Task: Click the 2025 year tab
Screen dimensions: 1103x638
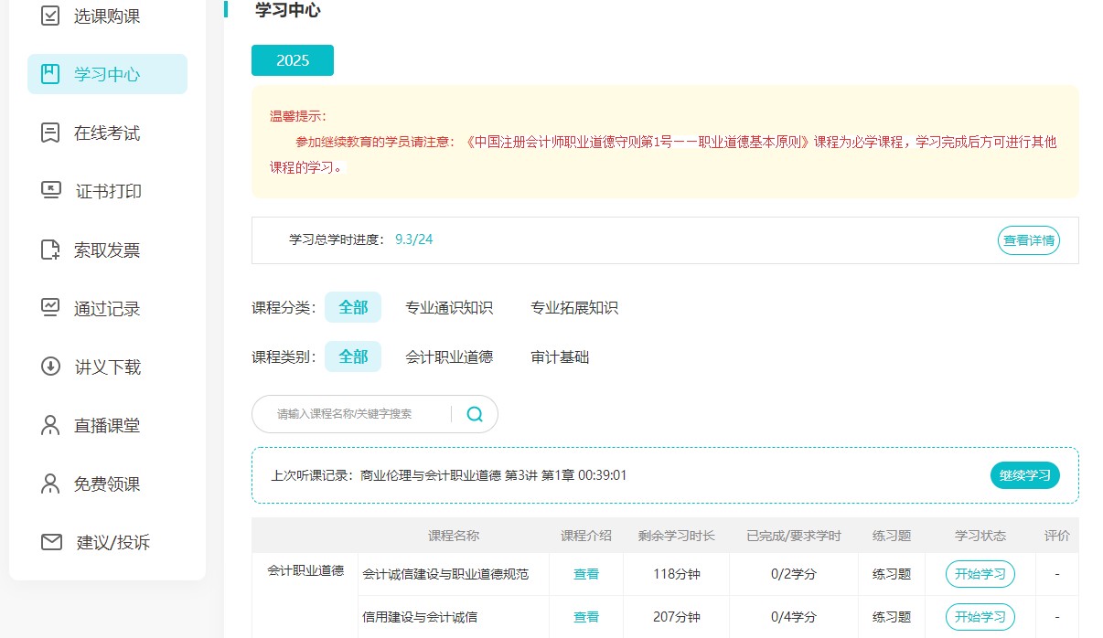Action: (293, 59)
